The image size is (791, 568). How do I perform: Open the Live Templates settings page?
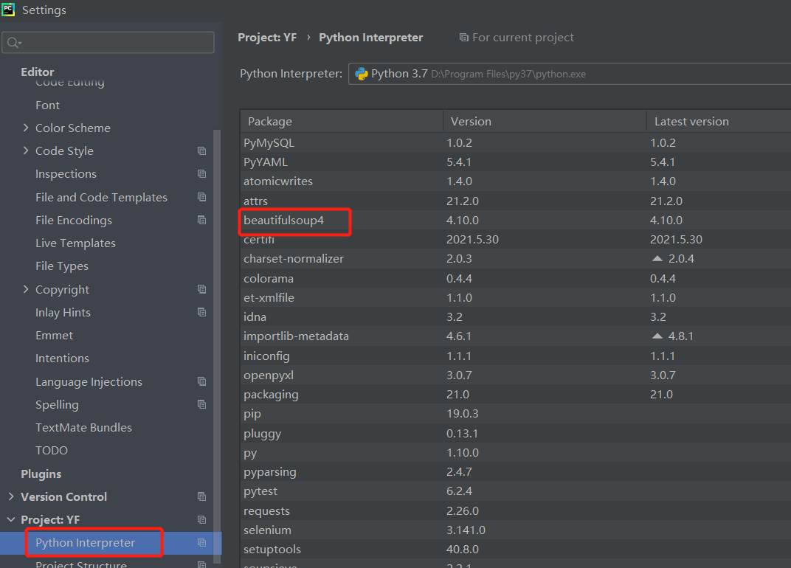(76, 243)
